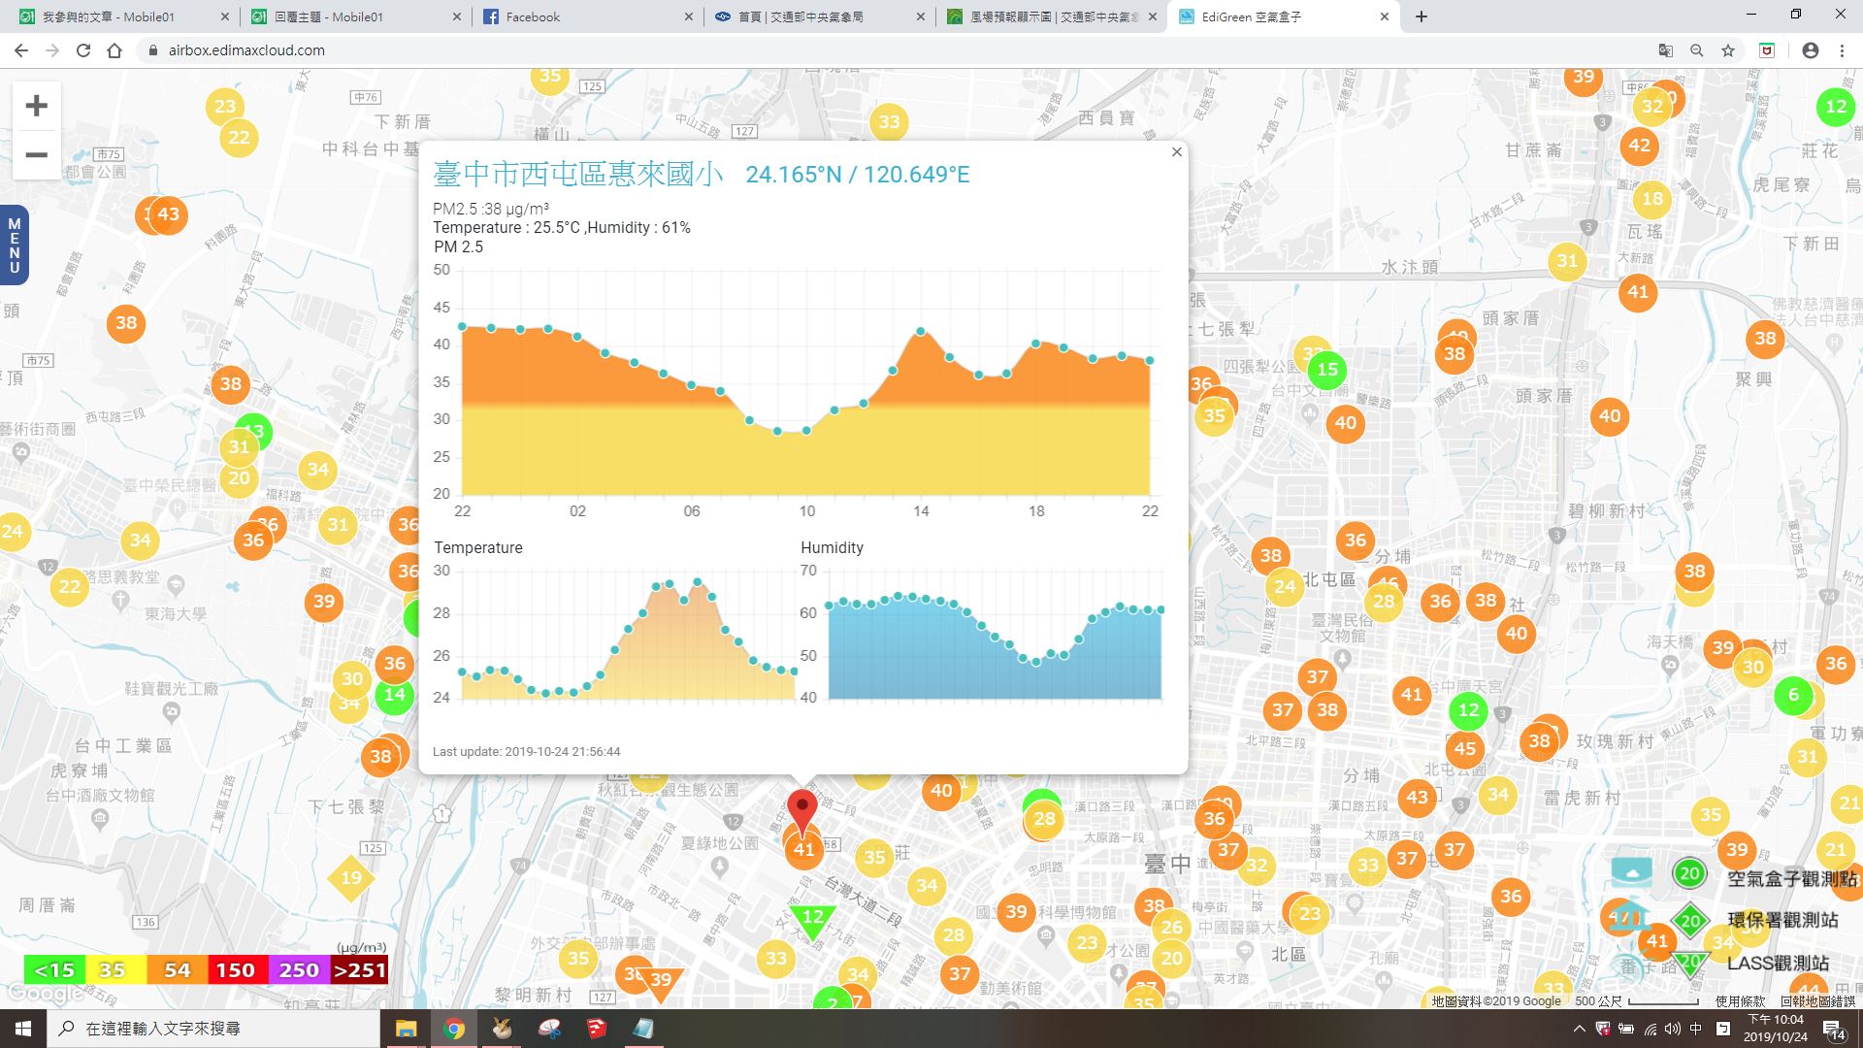Click the browser extension icon by the star
The image size is (1863, 1048).
pos(1767,50)
